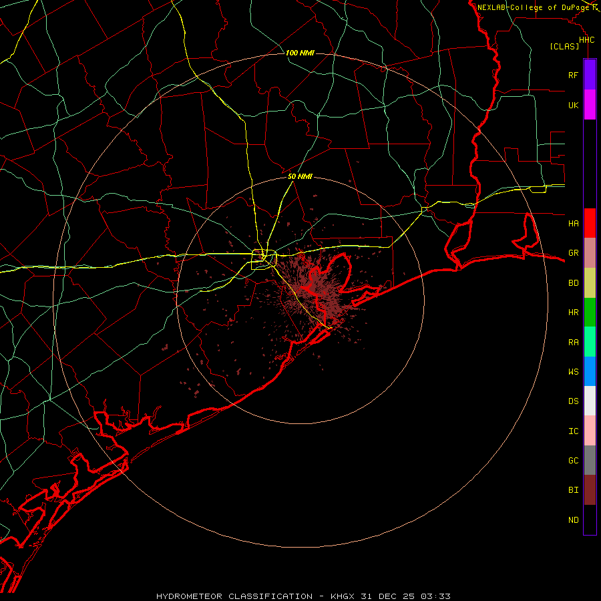Click the RA light green swatch
Screen dimensions: 601x601
(x=590, y=342)
